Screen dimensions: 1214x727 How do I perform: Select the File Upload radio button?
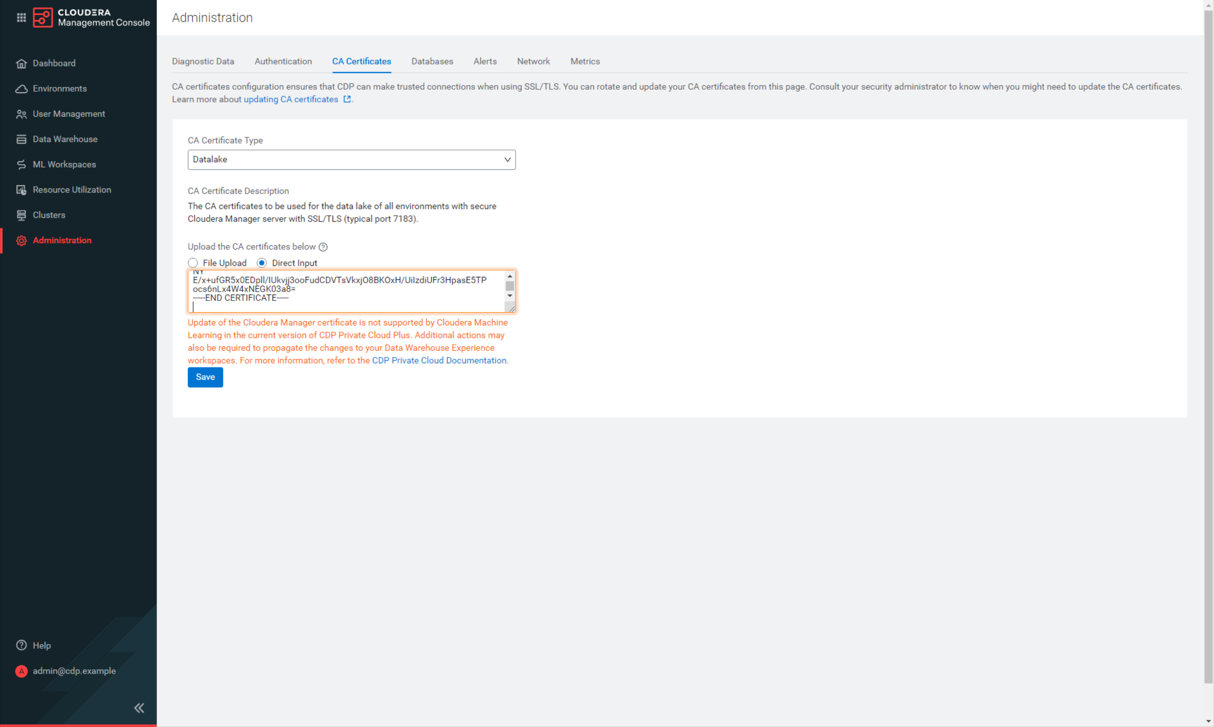[x=193, y=263]
